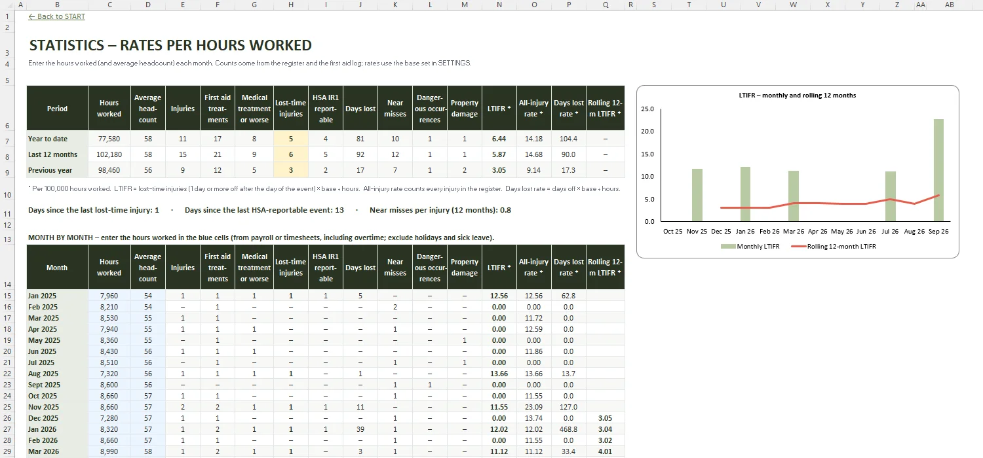Click Days since the last lost-time injury text
The height and width of the screenshot is (458, 983).
[x=94, y=210]
